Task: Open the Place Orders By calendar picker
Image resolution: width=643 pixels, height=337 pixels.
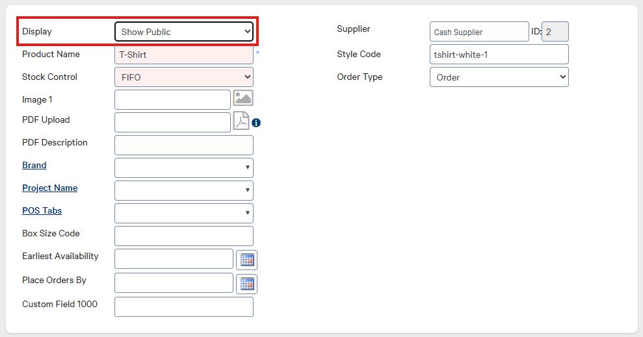Action: pyautogui.click(x=246, y=284)
